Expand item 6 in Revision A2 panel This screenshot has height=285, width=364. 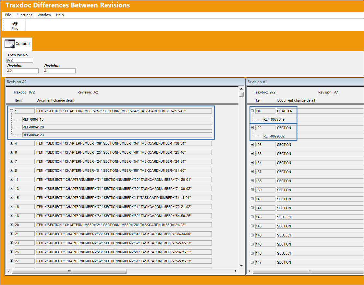(11, 152)
